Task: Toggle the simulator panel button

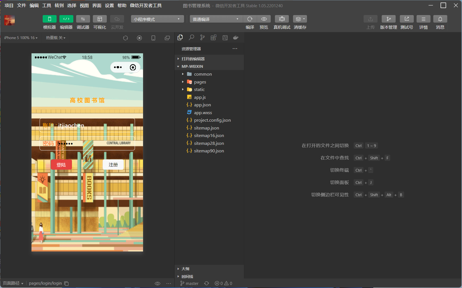Action: pyautogui.click(x=49, y=19)
